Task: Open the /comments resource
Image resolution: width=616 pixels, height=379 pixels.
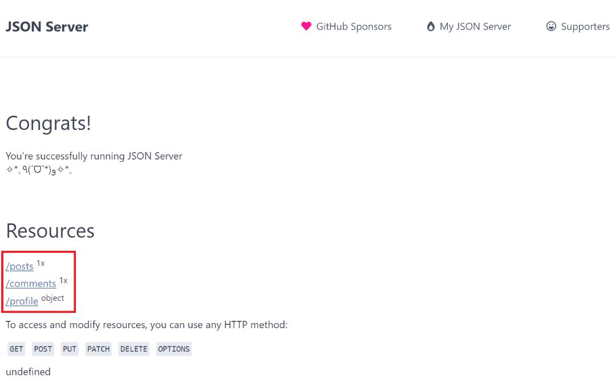Action: tap(31, 283)
